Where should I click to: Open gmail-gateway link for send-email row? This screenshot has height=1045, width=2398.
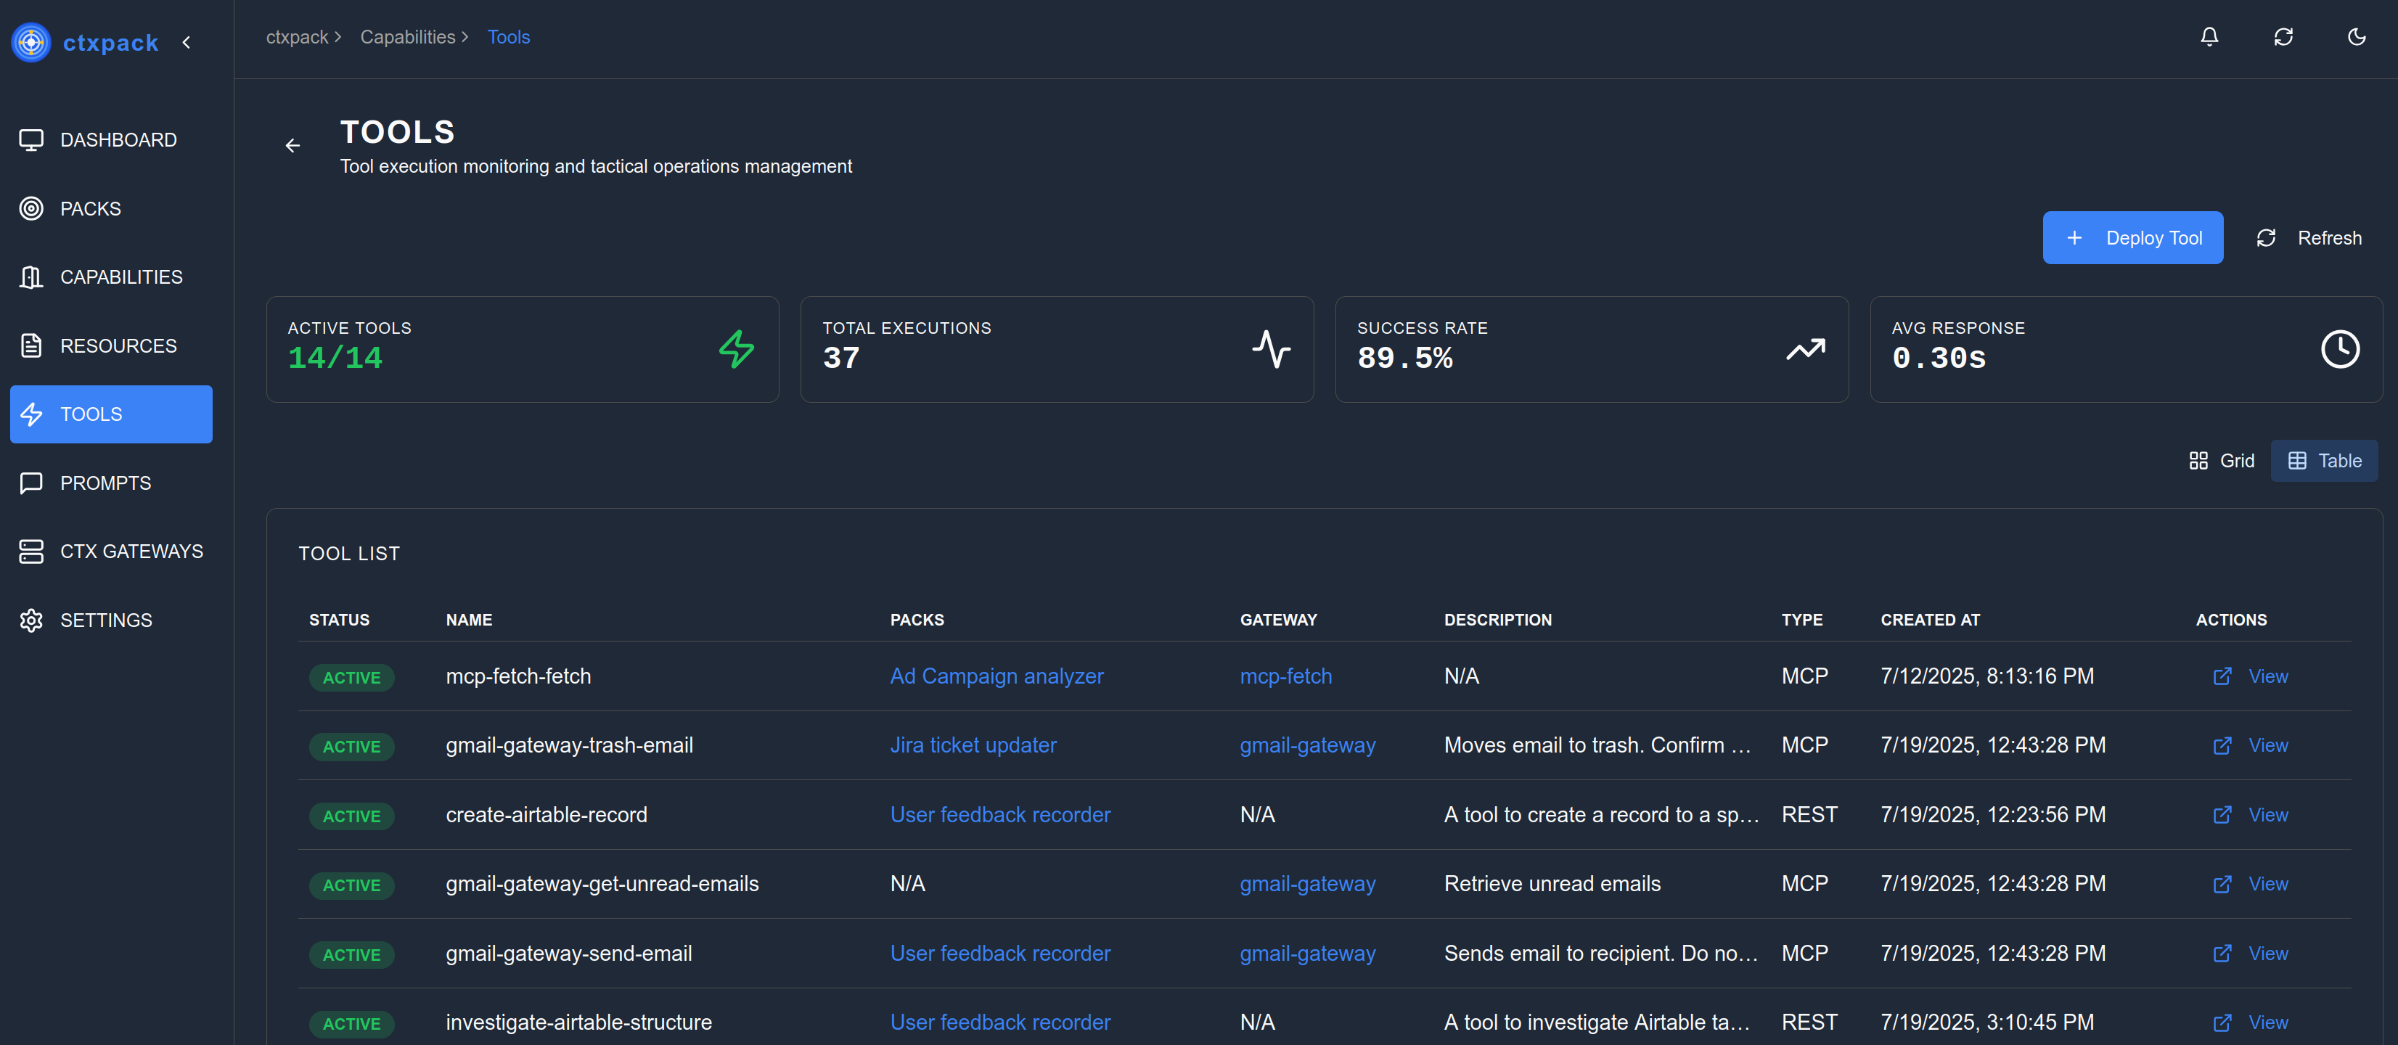[1307, 954]
